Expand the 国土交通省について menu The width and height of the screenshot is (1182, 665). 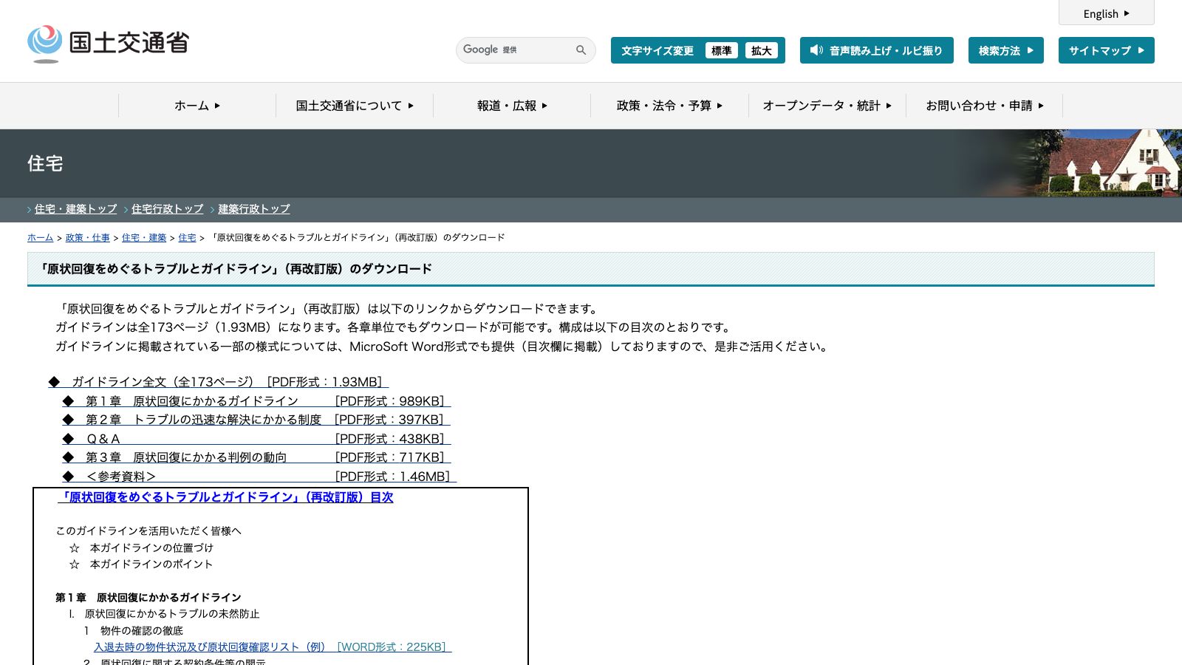355,106
